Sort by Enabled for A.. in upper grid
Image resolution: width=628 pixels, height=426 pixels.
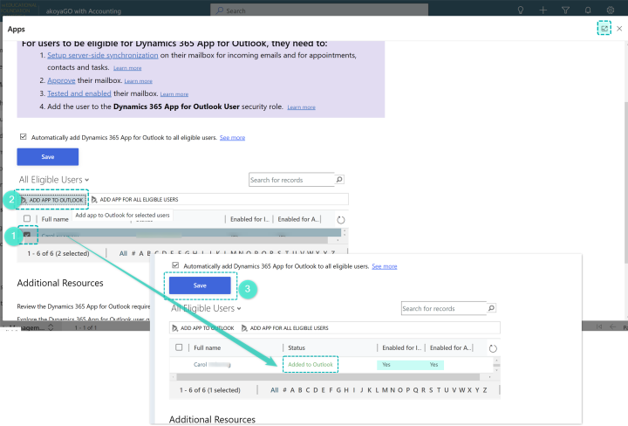(298, 219)
